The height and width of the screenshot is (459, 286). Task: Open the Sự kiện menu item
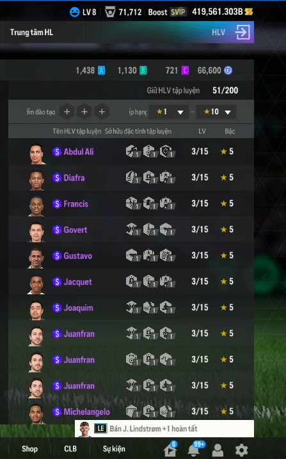click(114, 449)
